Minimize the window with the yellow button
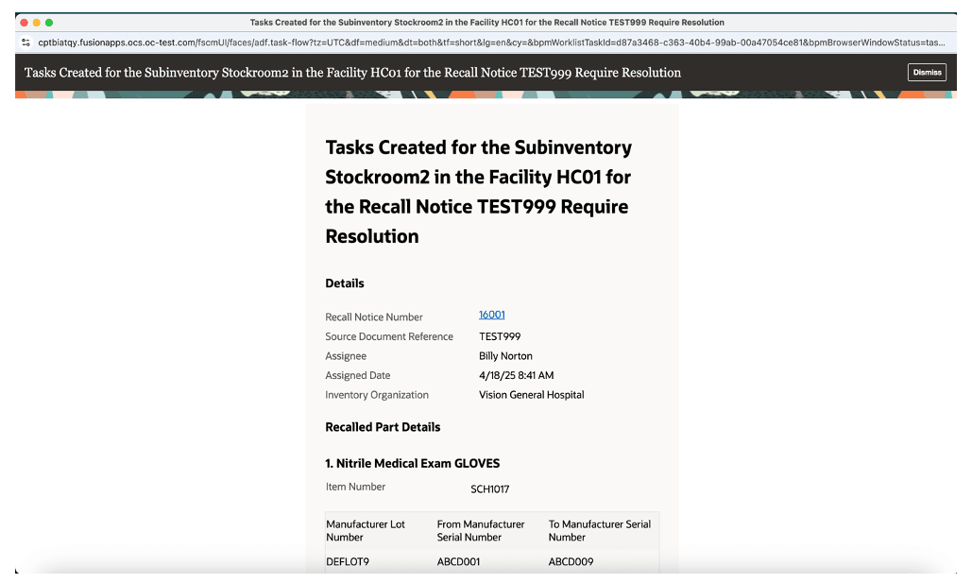The height and width of the screenshot is (583, 972). [37, 23]
